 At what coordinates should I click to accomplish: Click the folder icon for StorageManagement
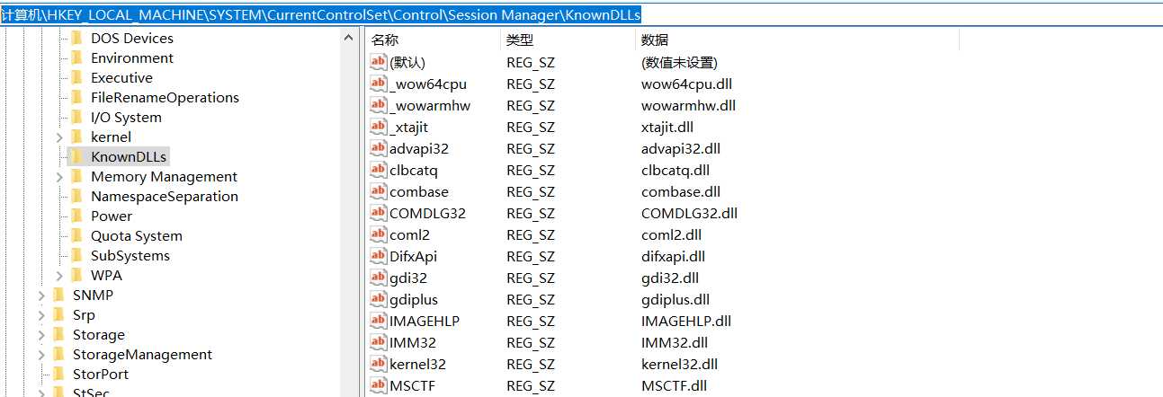58,354
